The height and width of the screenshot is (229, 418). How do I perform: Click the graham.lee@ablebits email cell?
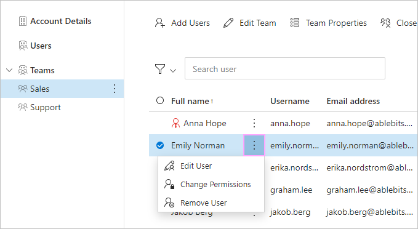(370, 190)
